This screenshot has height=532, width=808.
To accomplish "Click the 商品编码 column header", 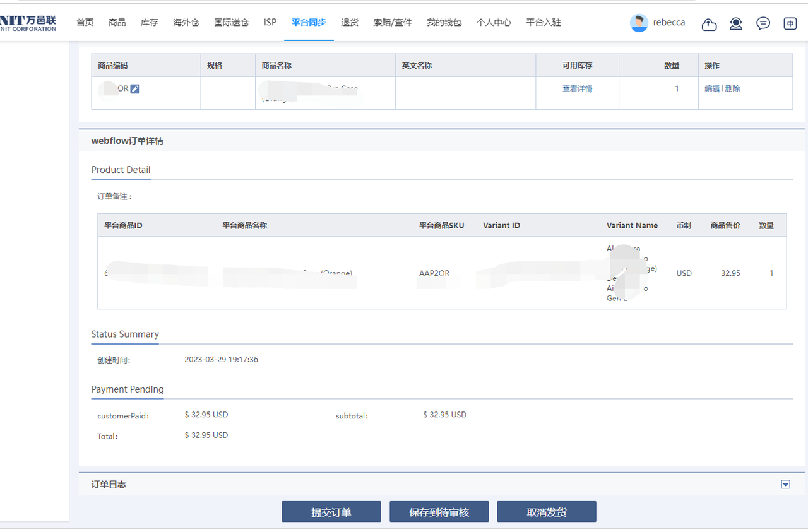I will 113,65.
